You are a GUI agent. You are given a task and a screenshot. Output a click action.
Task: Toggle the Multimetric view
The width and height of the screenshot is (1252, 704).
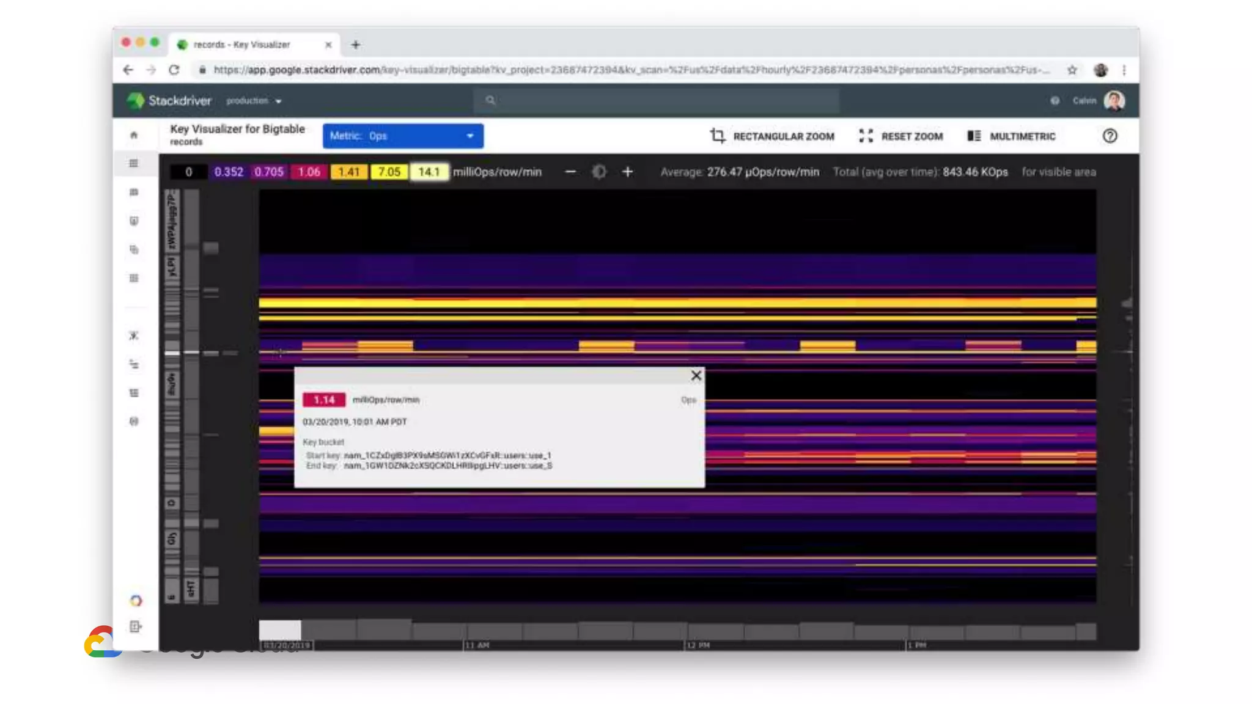coord(1012,136)
